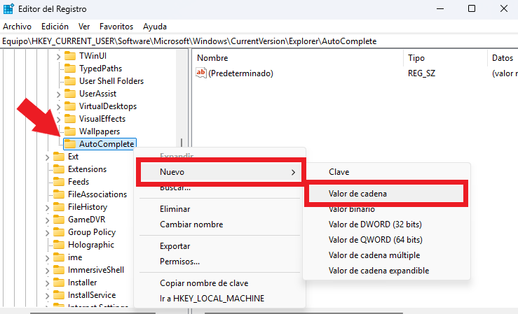Click the VisualEffects folder icon
This screenshot has width=518, height=314.
pyautogui.click(x=69, y=119)
